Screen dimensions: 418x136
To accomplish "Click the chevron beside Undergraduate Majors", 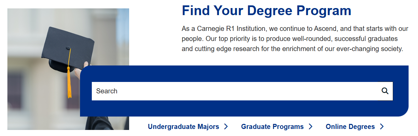I will point(226,127).
